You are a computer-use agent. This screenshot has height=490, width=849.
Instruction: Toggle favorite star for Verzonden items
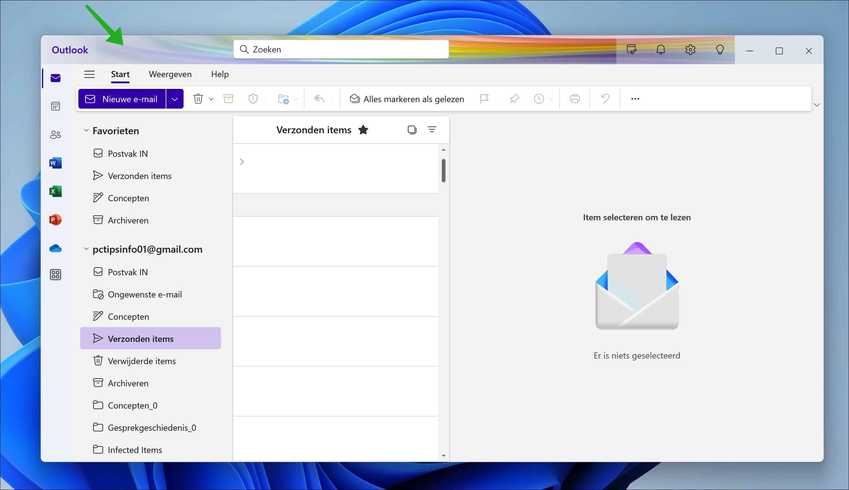pos(363,130)
